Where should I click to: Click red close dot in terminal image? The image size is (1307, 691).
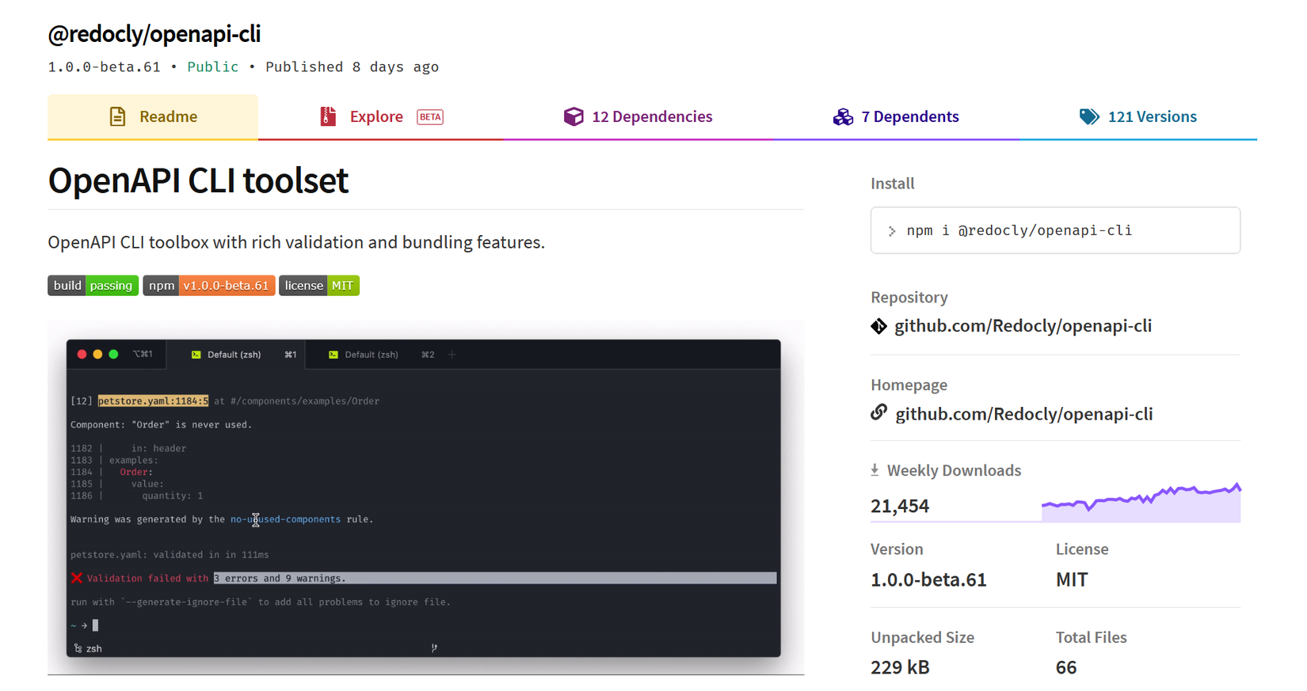(82, 355)
